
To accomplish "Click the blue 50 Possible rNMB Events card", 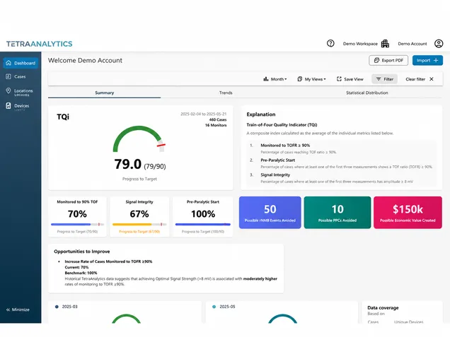I will tap(270, 213).
